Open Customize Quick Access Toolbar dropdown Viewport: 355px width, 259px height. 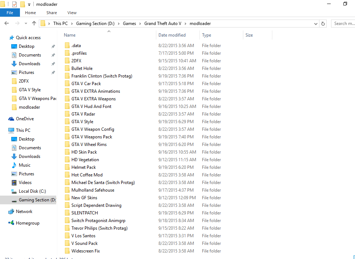click(29, 4)
